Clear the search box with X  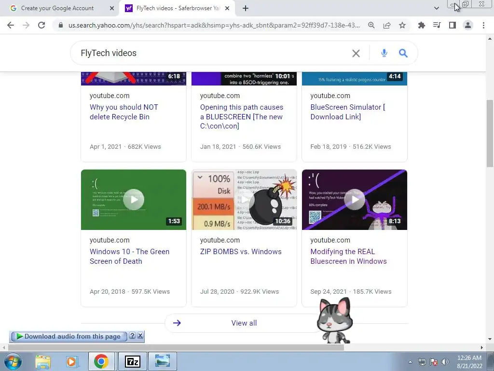click(356, 53)
